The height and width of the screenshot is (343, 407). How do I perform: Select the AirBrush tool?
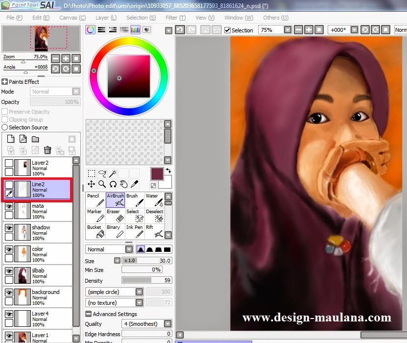pos(115,200)
